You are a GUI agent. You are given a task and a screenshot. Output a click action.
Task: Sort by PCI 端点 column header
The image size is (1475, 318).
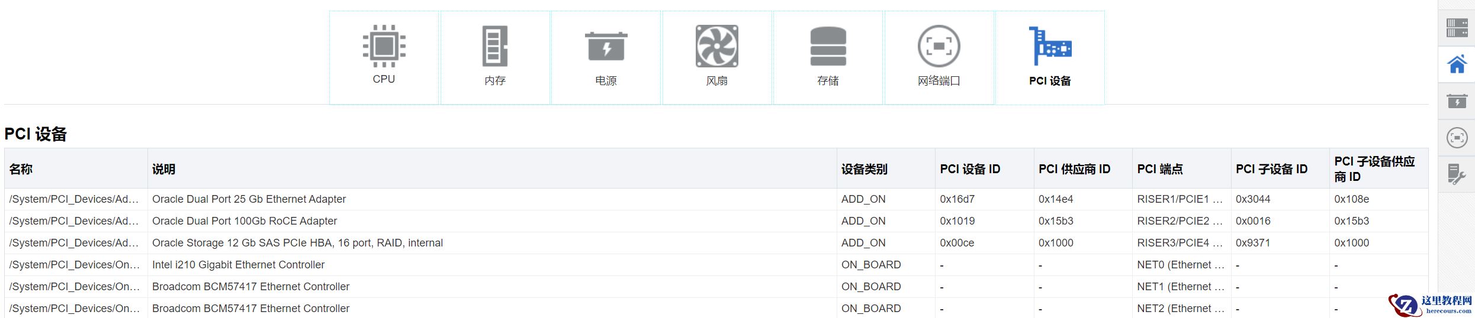pos(1181,169)
